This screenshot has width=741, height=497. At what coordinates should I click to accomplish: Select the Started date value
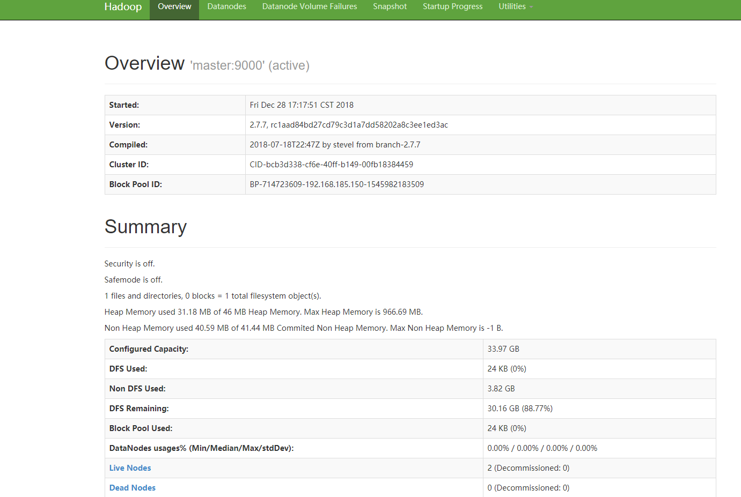click(302, 105)
